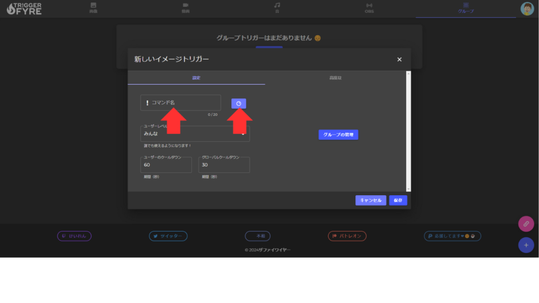Open the images (画像) section in top navigation

[93, 8]
